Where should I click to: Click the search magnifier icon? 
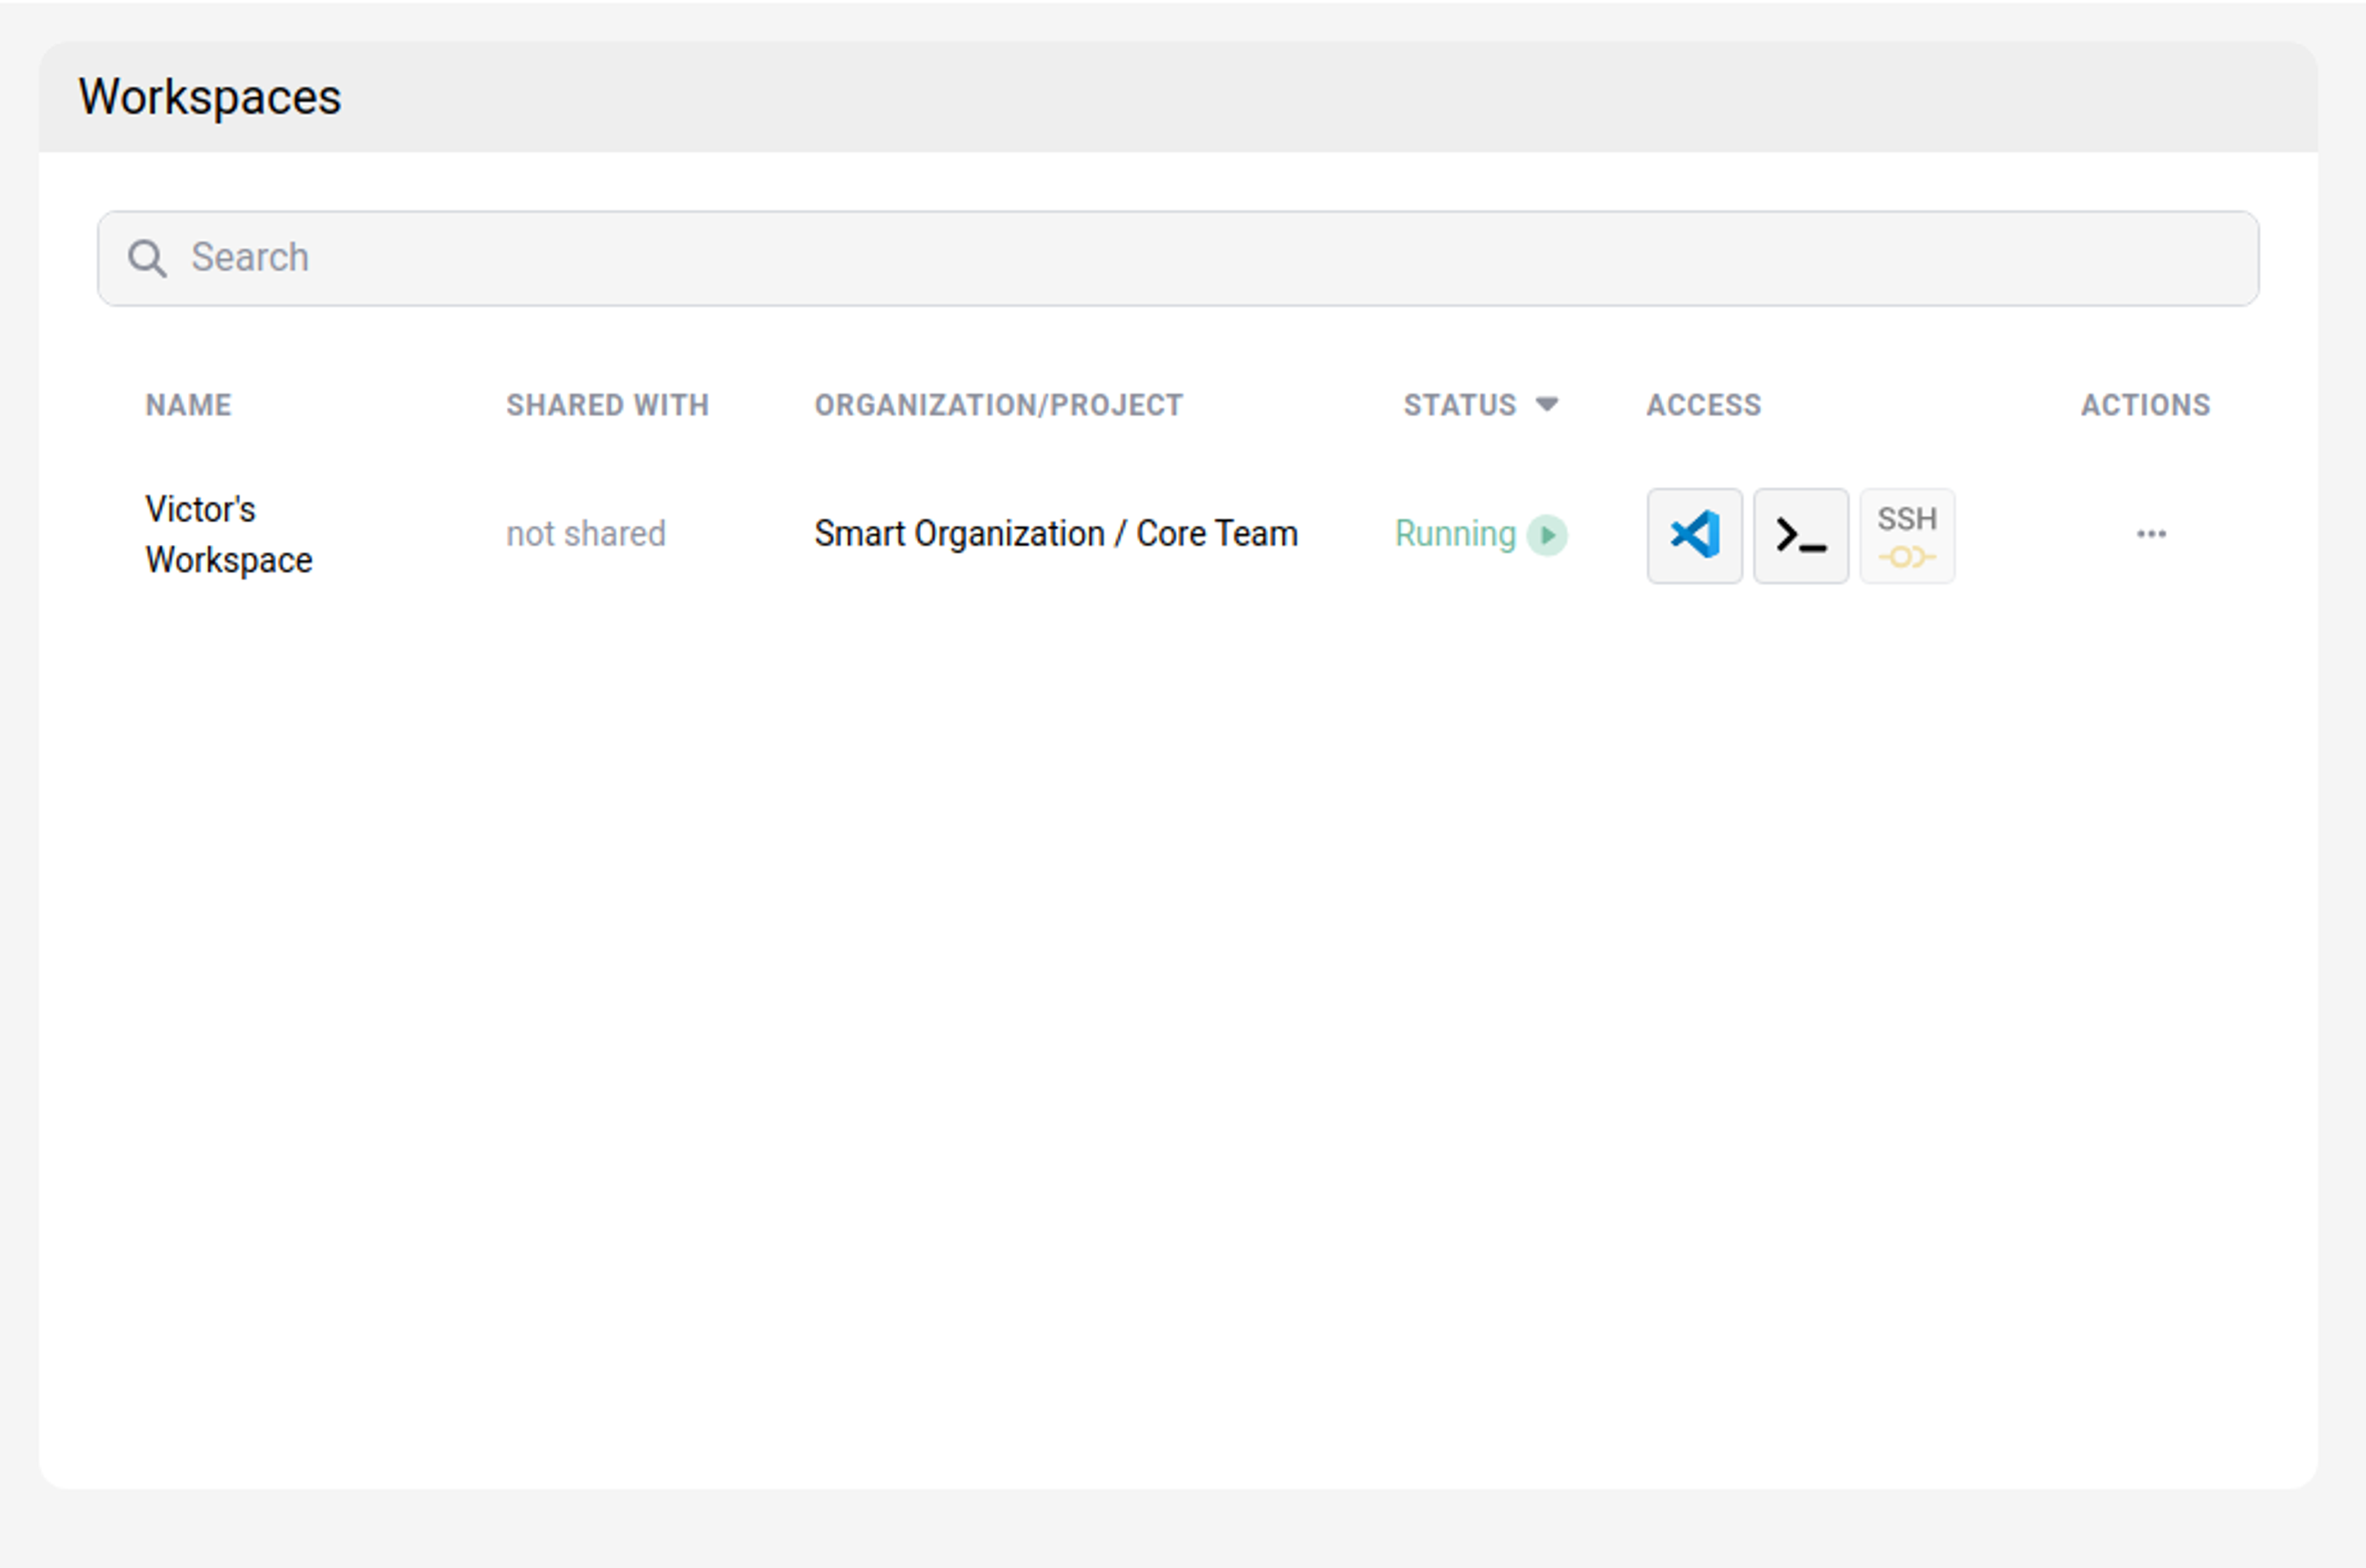pos(146,258)
